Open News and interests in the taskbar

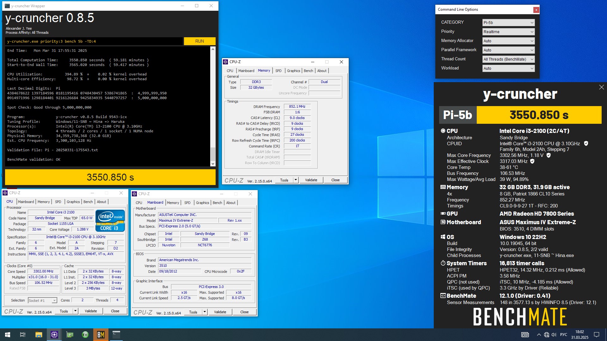click(525, 335)
